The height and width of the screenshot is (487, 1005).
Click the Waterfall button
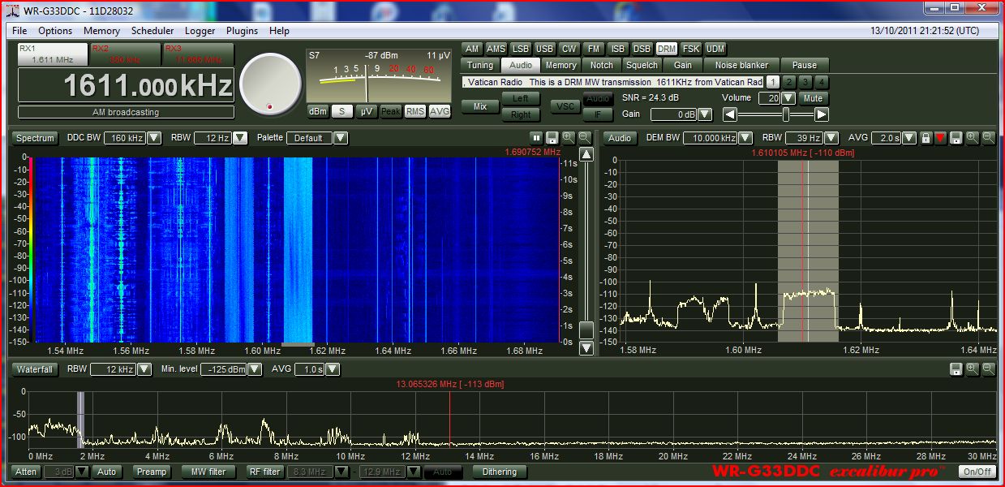click(35, 369)
